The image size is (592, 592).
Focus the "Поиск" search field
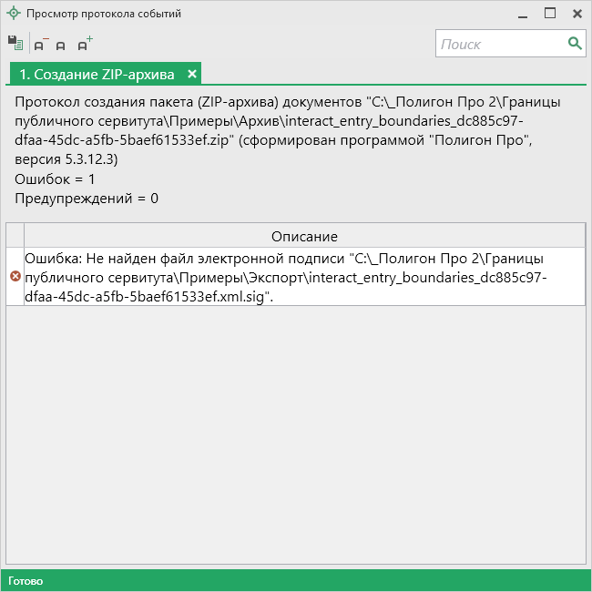501,44
